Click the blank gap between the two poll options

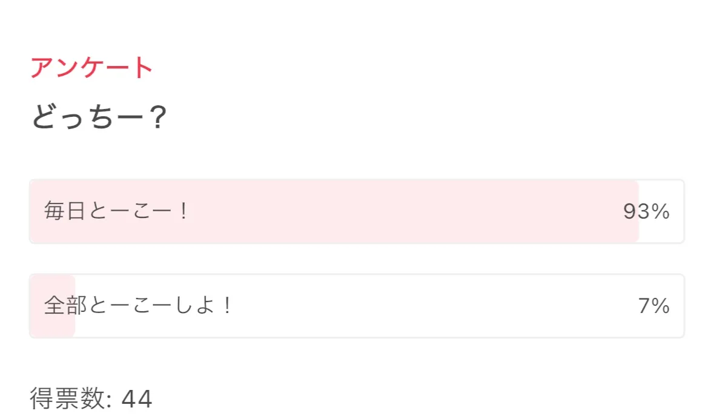click(357, 259)
